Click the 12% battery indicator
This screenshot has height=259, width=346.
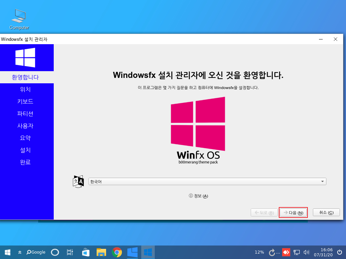click(259, 252)
